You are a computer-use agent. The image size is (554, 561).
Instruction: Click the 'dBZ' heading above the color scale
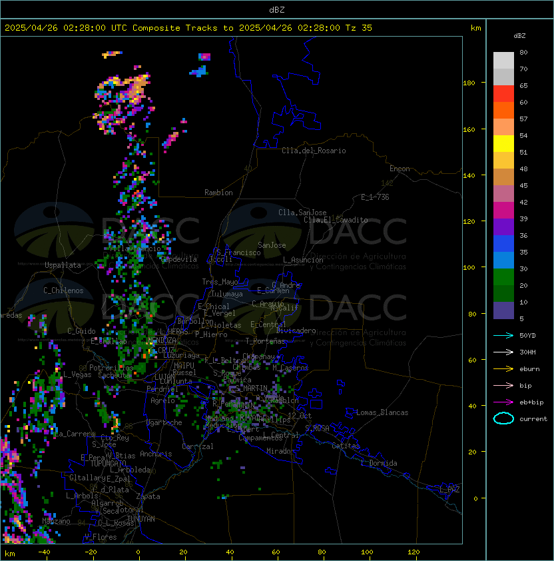pyautogui.click(x=519, y=36)
